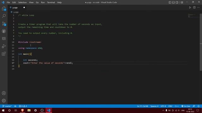202x113 pixels.
Task: Show hidden system tray icons
Action: [163, 110]
